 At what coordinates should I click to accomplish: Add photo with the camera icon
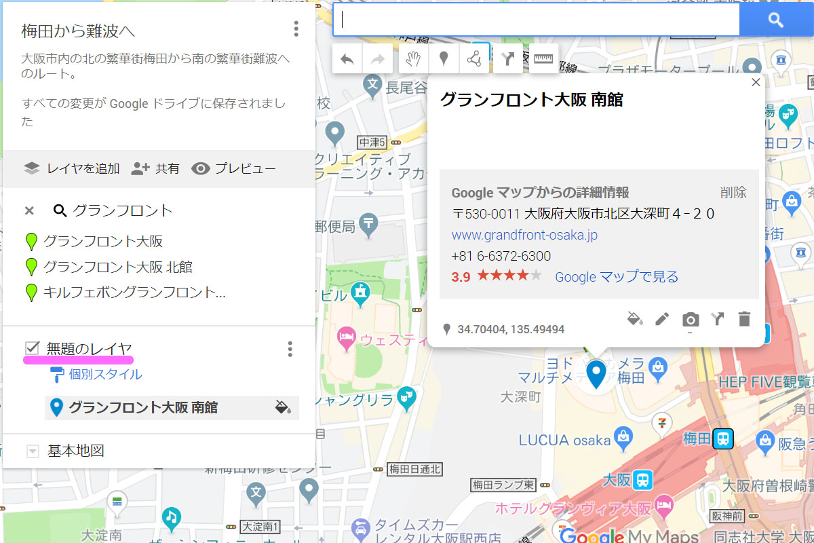pyautogui.click(x=691, y=319)
